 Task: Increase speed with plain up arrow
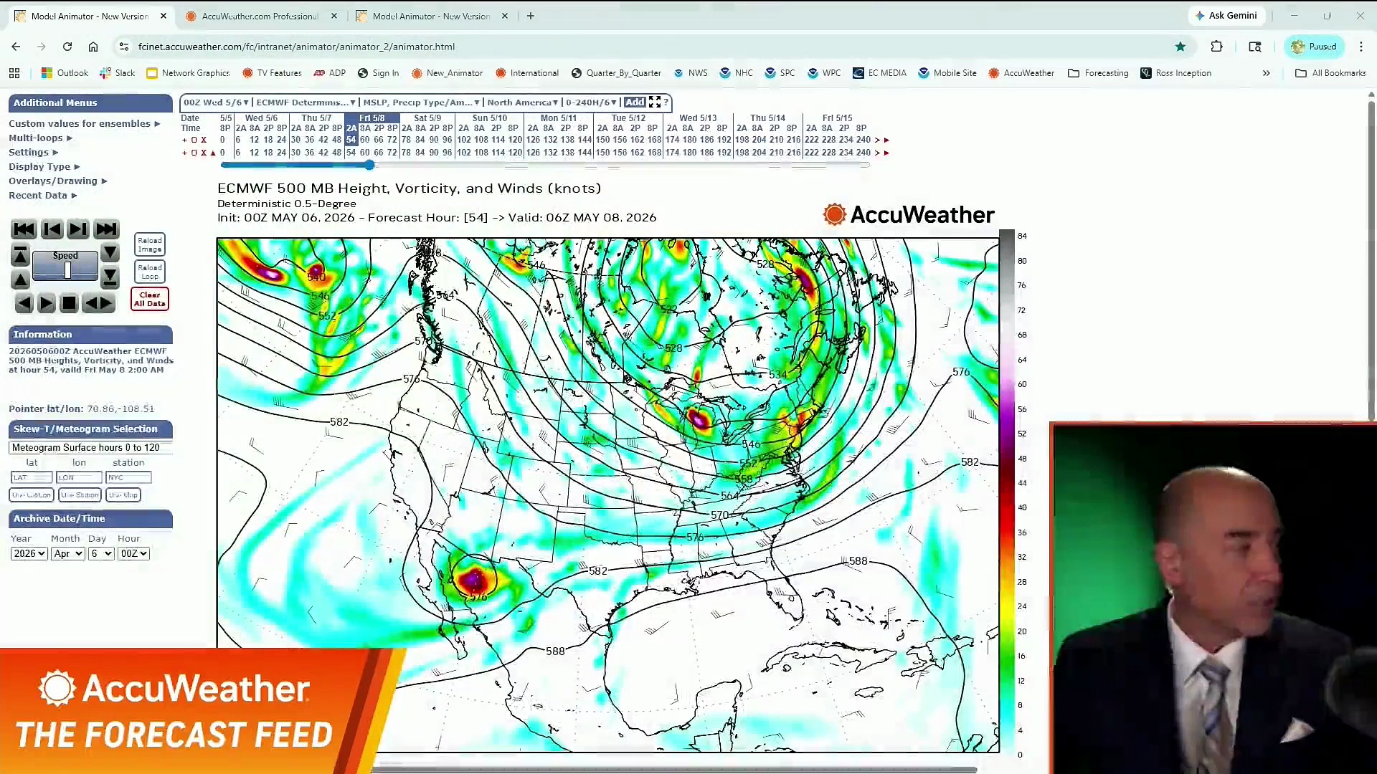(20, 278)
